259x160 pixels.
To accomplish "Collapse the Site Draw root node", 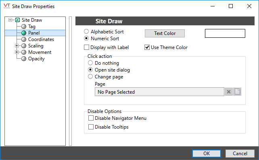I will point(10,20).
